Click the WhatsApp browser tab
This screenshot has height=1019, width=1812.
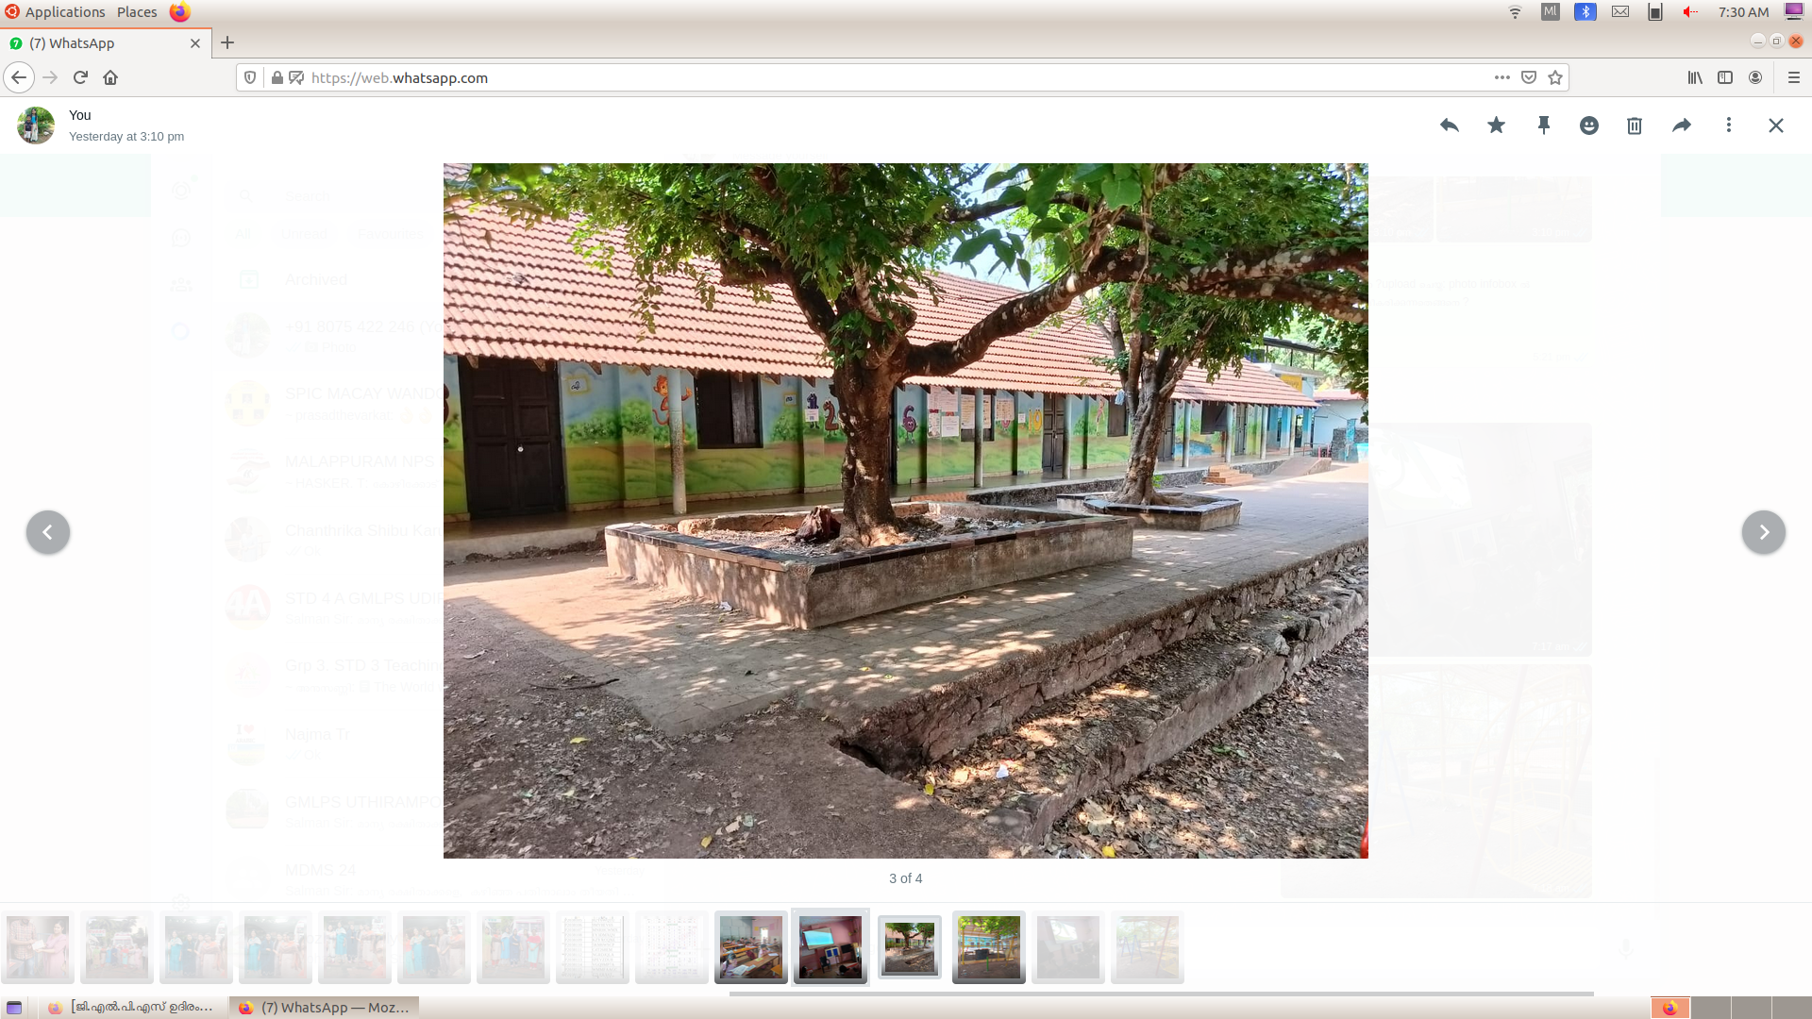(94, 43)
